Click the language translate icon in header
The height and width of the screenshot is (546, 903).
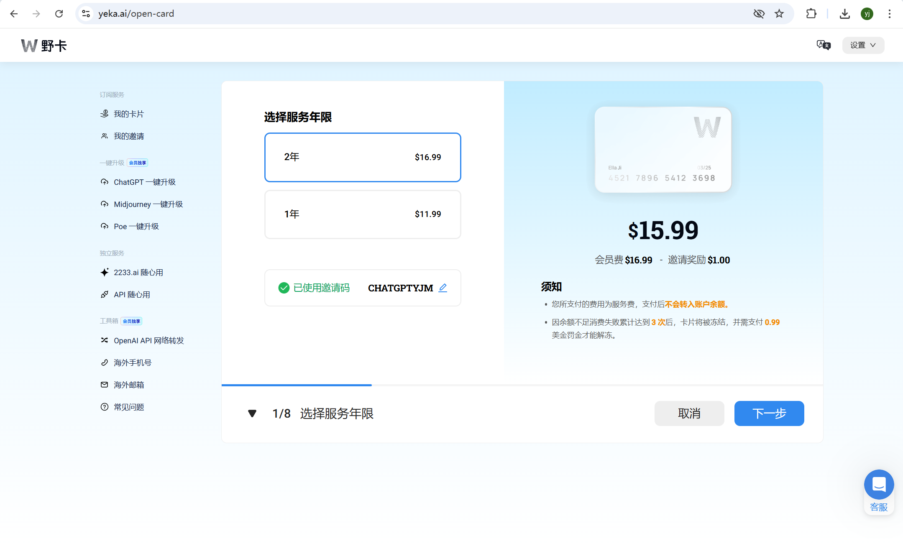pyautogui.click(x=823, y=45)
